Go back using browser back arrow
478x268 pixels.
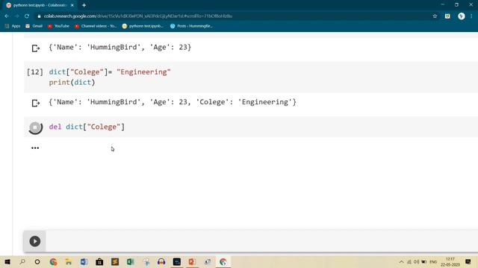7,16
